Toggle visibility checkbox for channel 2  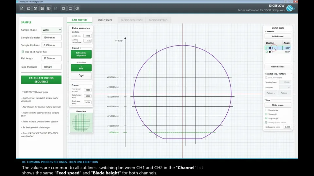(x=267, y=52)
